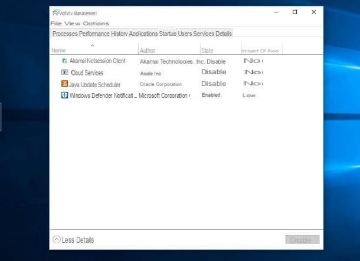Click the Oracle Corporation author cell
360x261 pixels.
click(x=161, y=84)
